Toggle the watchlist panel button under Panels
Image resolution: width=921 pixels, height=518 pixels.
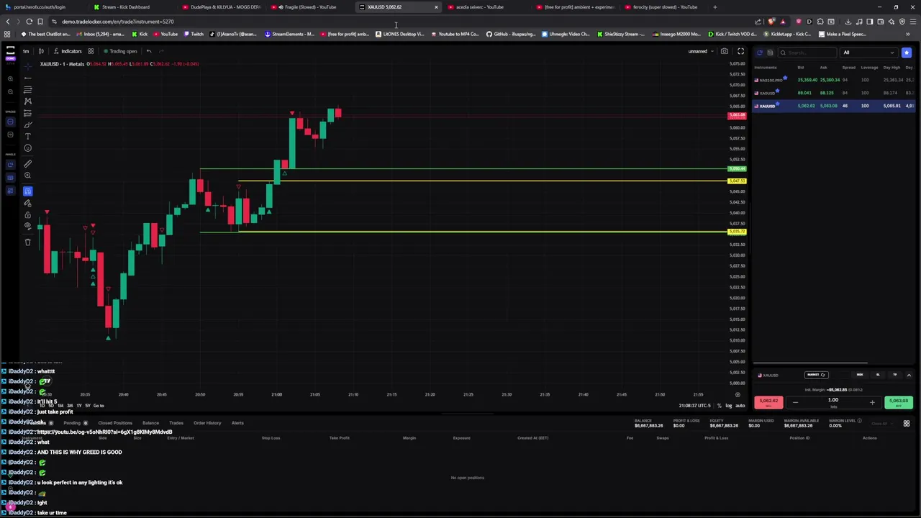[x=10, y=178]
